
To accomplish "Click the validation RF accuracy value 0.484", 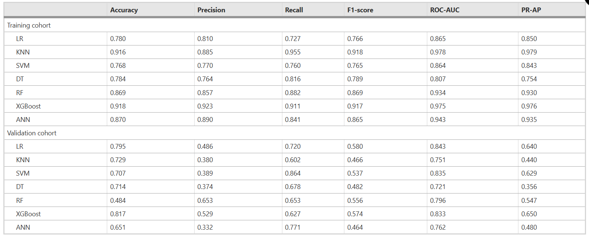I will 118,201.
